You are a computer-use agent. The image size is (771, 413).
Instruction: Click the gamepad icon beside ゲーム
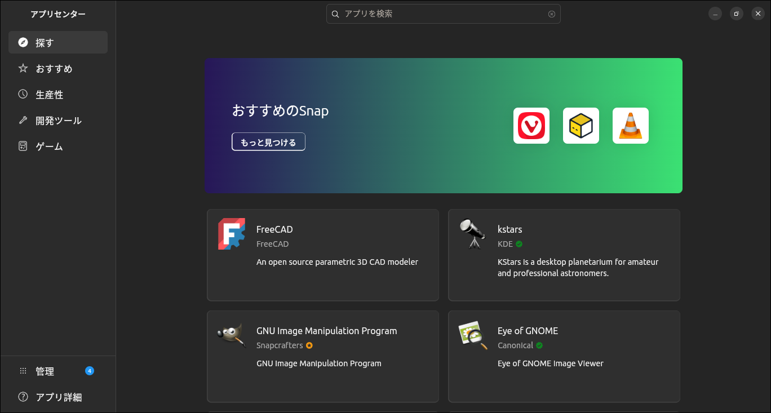pos(23,146)
